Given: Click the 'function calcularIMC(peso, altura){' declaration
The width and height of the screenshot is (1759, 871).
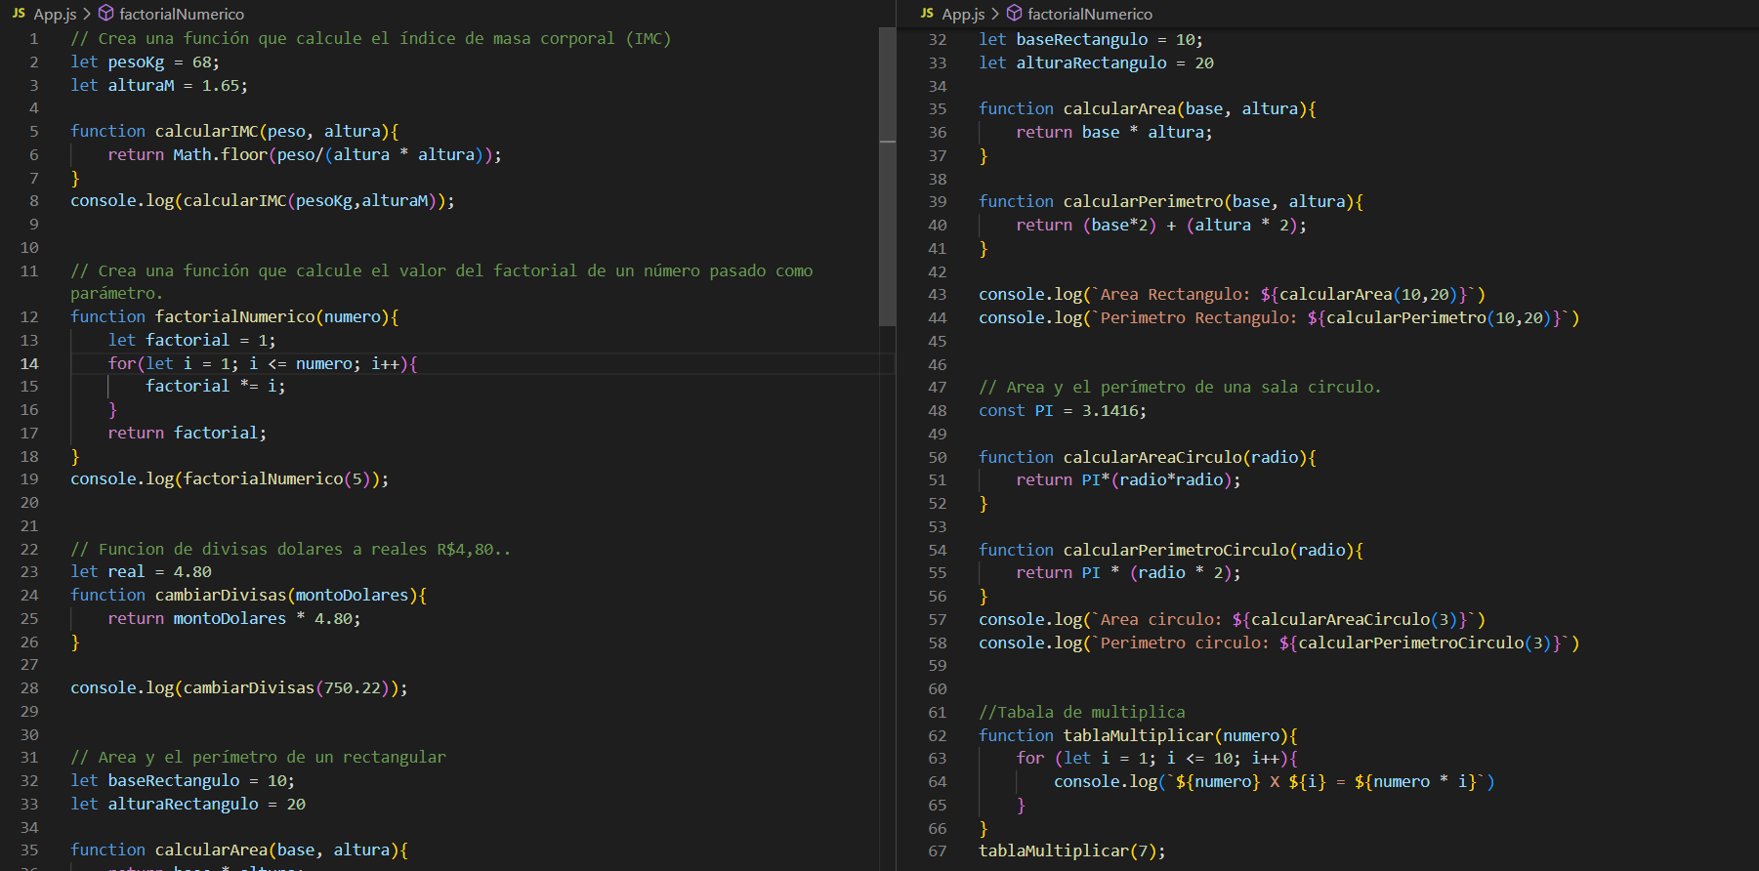Looking at the screenshot, I should pos(234,132).
